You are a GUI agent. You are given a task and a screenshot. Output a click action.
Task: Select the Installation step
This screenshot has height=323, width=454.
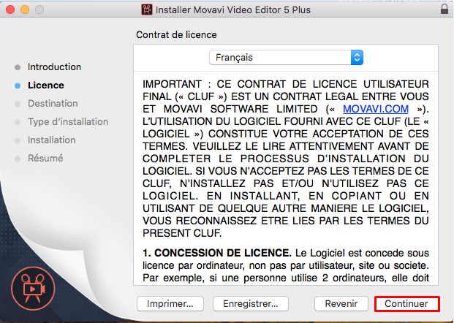pos(51,140)
